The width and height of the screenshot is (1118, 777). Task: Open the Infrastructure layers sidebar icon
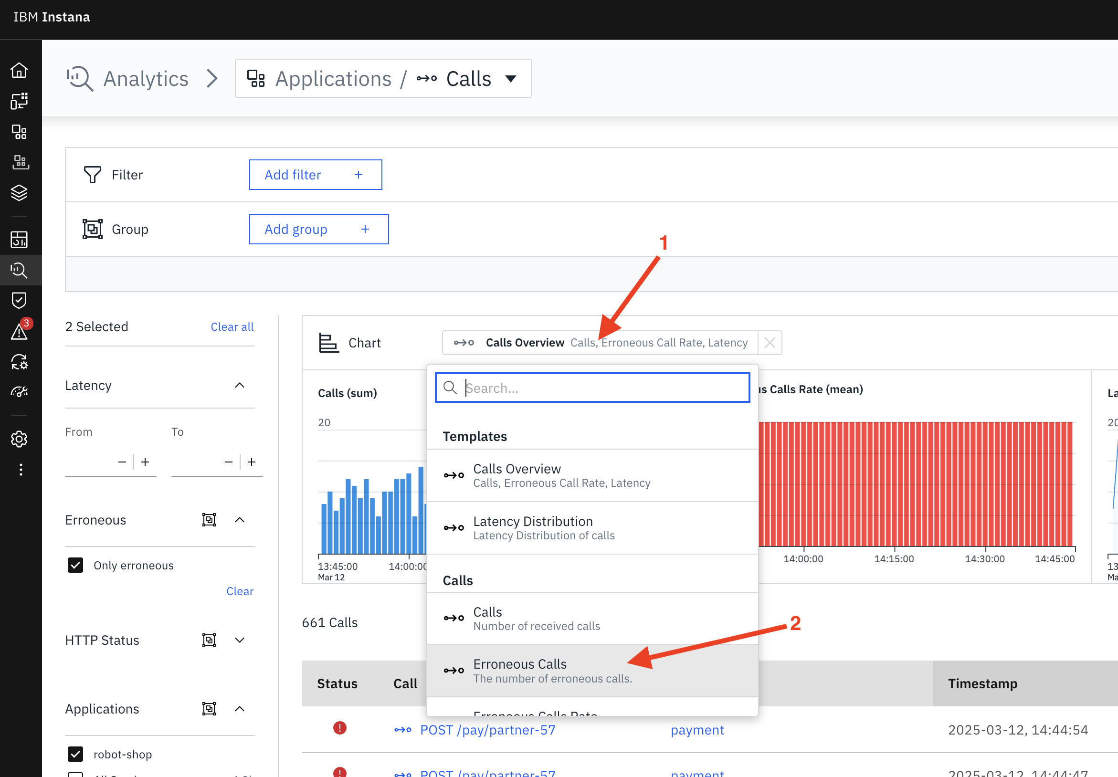point(19,193)
